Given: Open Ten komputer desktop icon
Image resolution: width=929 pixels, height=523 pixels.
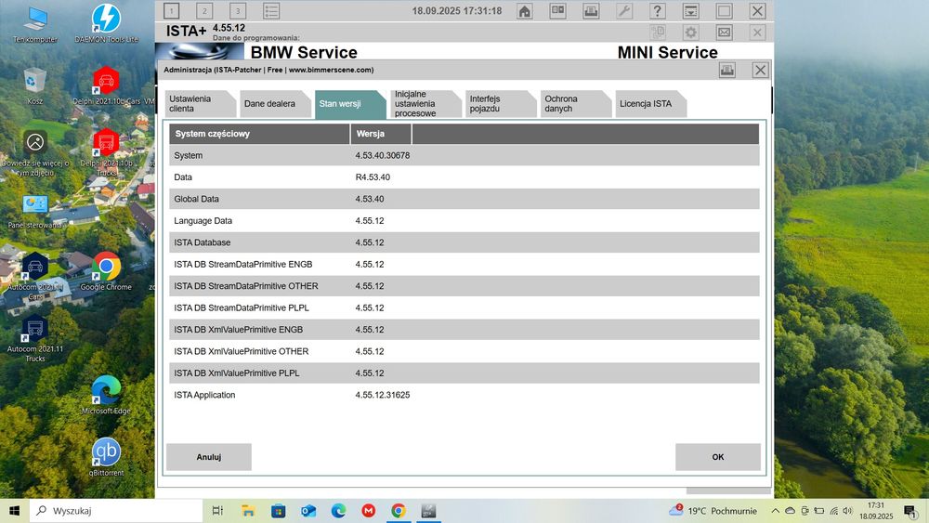Looking at the screenshot, I should coord(35,24).
